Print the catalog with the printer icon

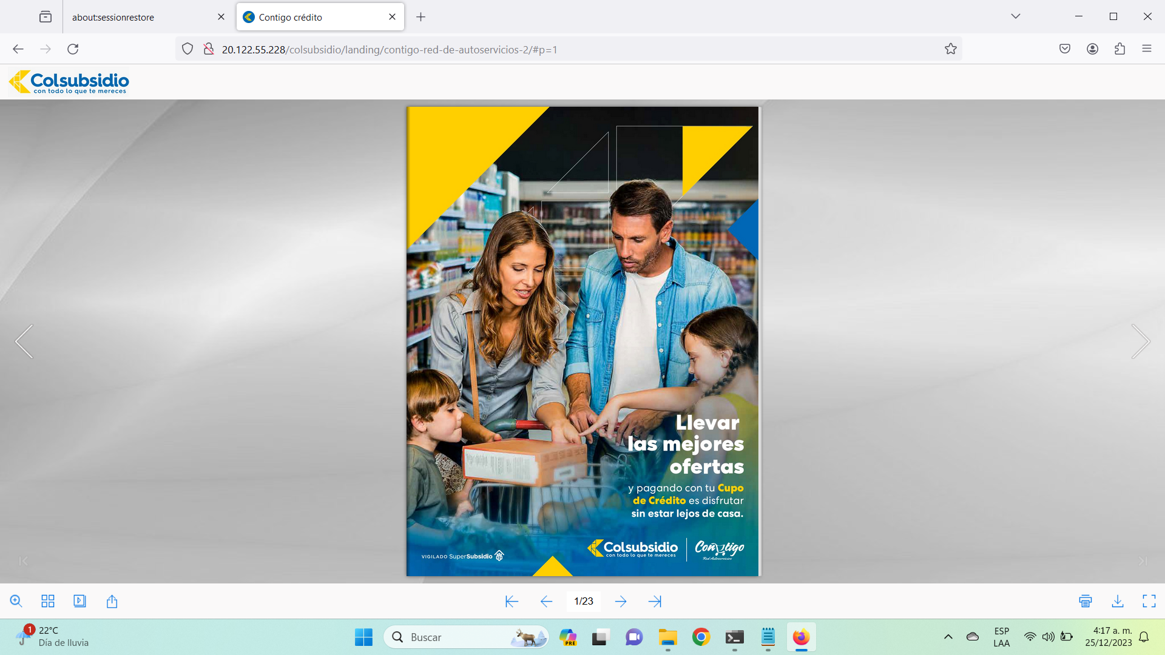1086,601
